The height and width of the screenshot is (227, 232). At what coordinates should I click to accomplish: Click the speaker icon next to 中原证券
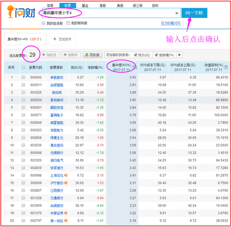point(66,213)
